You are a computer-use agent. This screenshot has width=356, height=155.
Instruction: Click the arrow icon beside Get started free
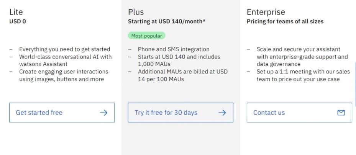coord(103,113)
